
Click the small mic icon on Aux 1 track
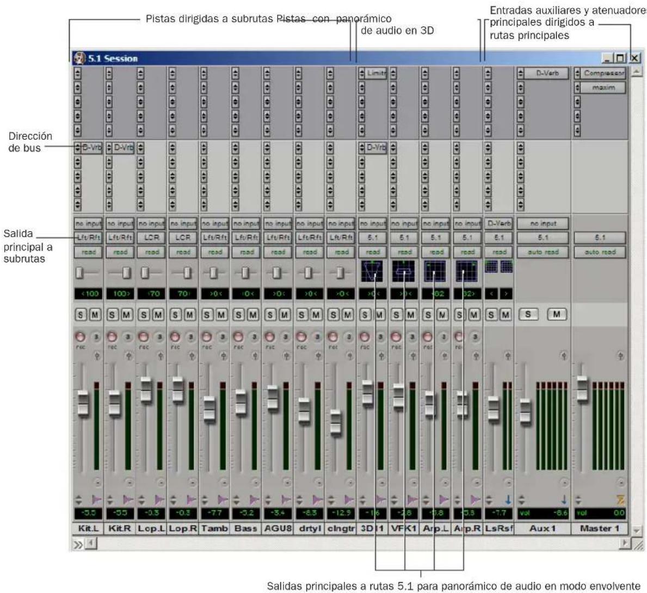click(564, 356)
